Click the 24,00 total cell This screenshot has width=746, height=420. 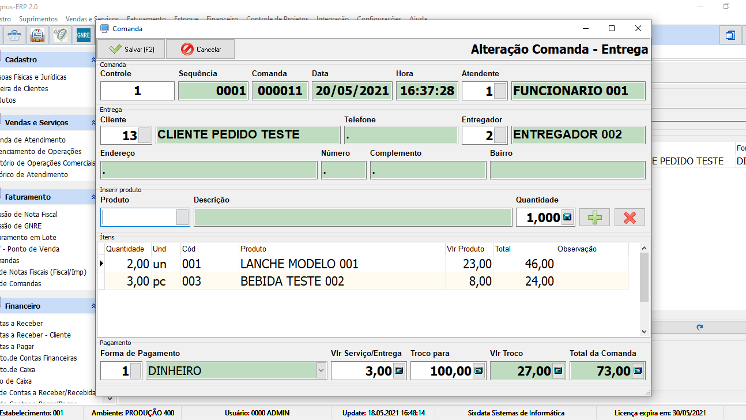point(525,281)
